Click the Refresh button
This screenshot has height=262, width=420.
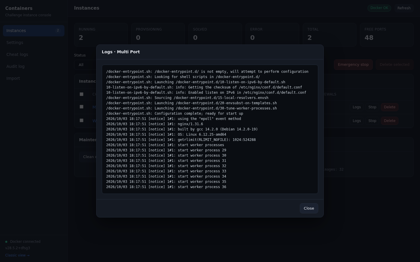(404, 8)
